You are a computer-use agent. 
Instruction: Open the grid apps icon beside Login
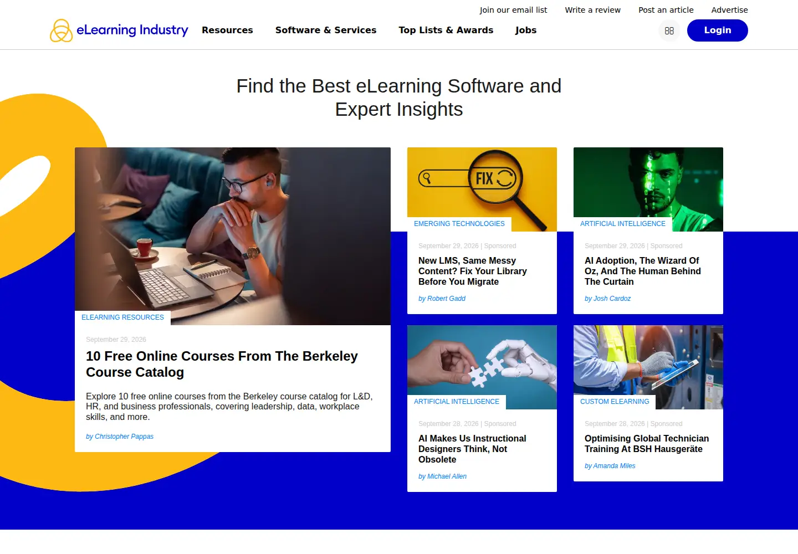pos(669,30)
